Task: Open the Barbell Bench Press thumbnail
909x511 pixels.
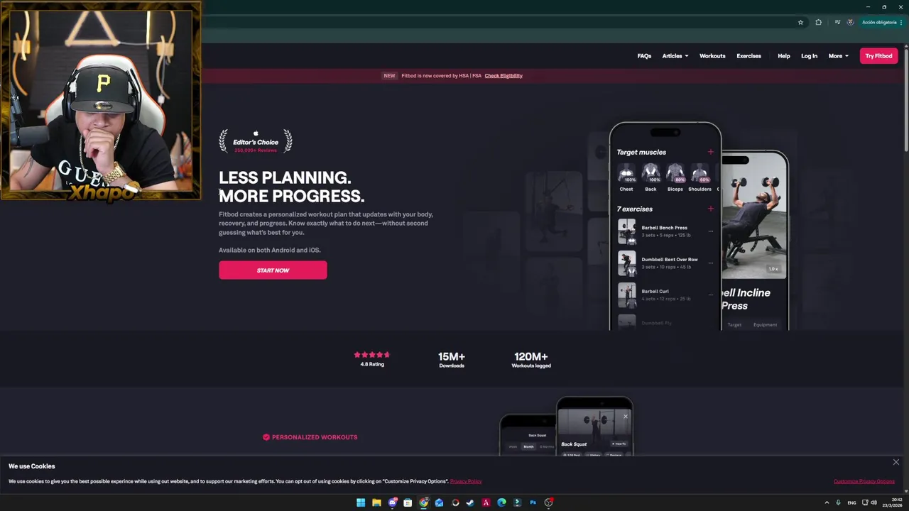Action: point(626,231)
